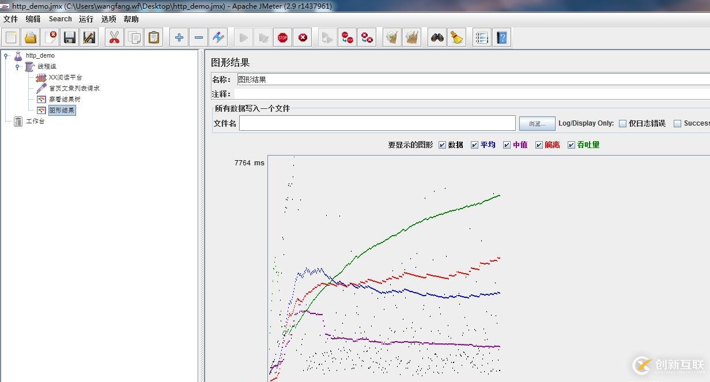
Task: Select the 察看结果树 tree item
Action: click(x=63, y=99)
